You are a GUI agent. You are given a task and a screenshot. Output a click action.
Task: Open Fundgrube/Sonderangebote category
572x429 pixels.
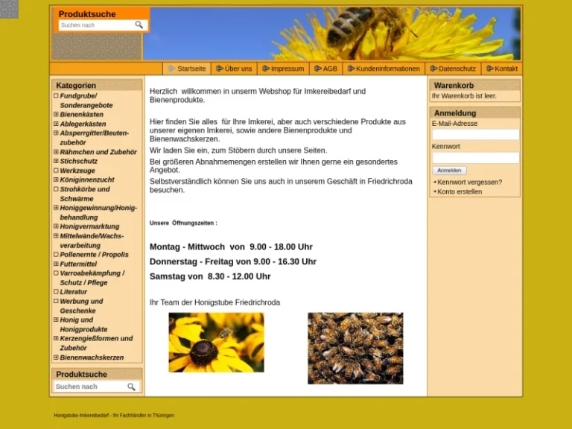(86, 101)
